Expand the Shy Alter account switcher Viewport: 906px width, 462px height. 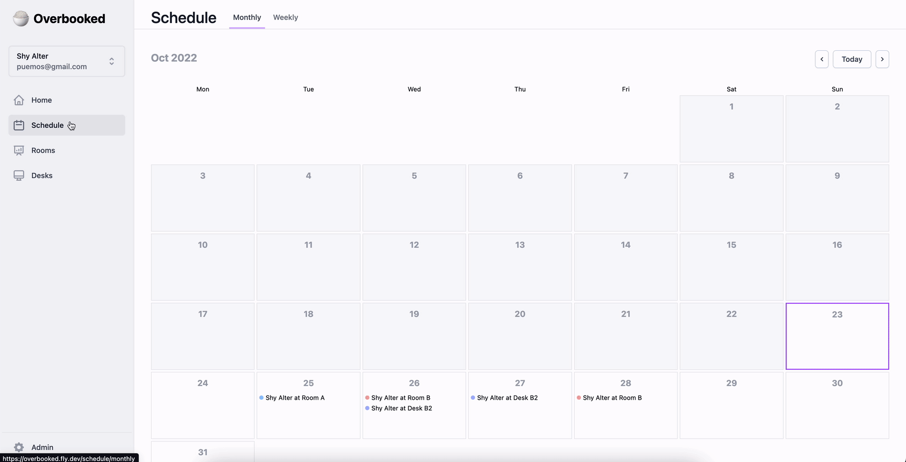pyautogui.click(x=67, y=61)
